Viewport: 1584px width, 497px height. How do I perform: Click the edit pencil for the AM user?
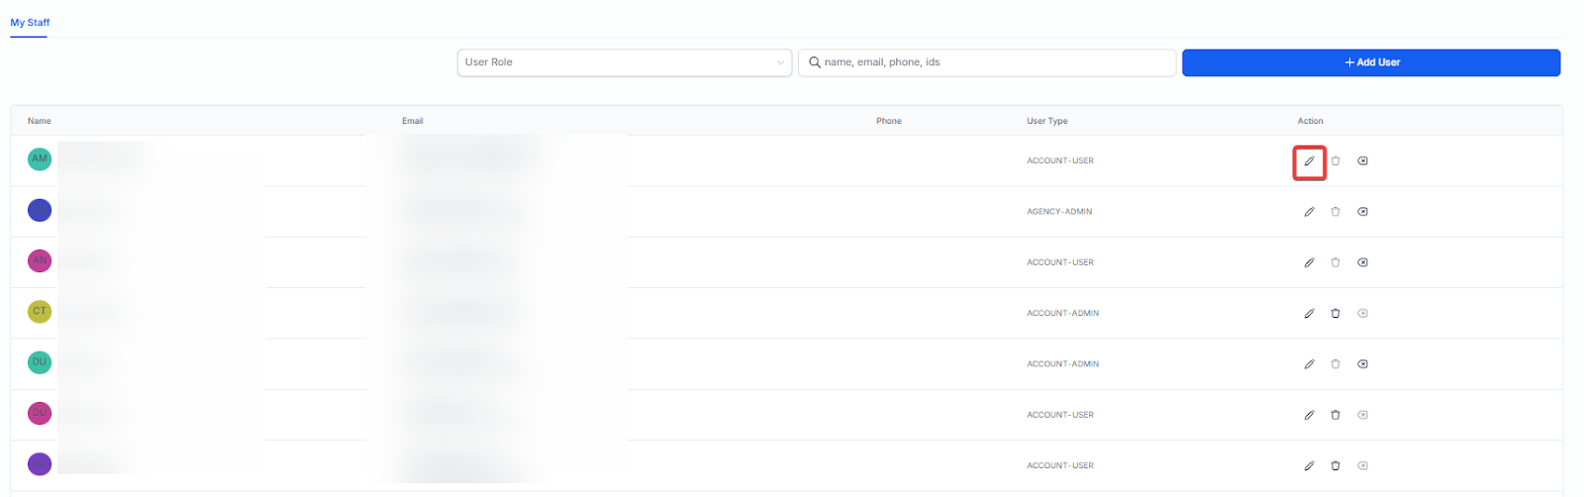tap(1309, 161)
